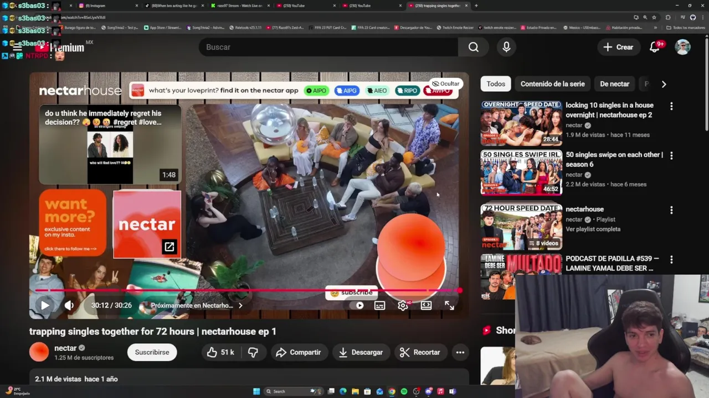Dislike the video with the thumbs-down
This screenshot has height=398, width=709.
[253, 352]
